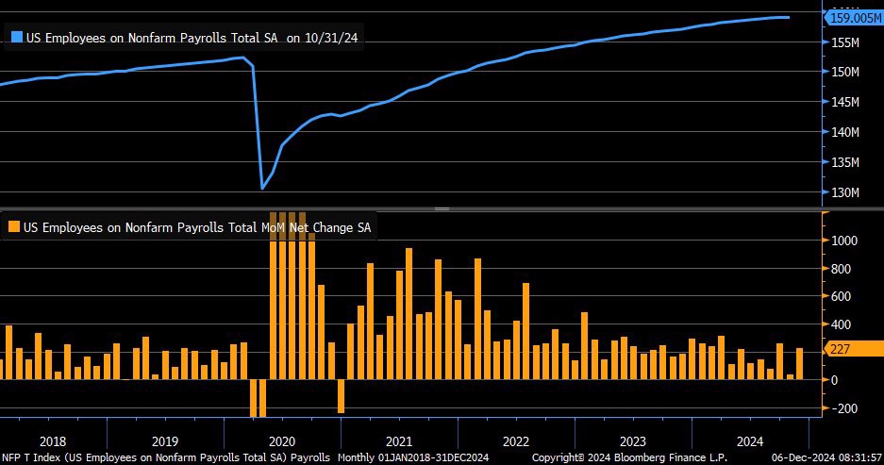This screenshot has height=465, width=884.
Task: Click the orange MoM Net Change legend swatch
Action: pyautogui.click(x=14, y=226)
